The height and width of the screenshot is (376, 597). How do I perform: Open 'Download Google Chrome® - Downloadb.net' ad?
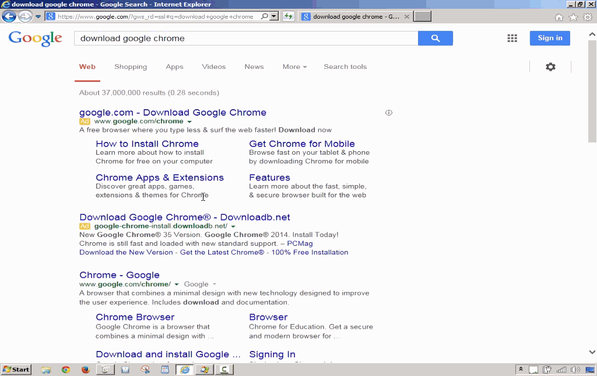pyautogui.click(x=185, y=217)
